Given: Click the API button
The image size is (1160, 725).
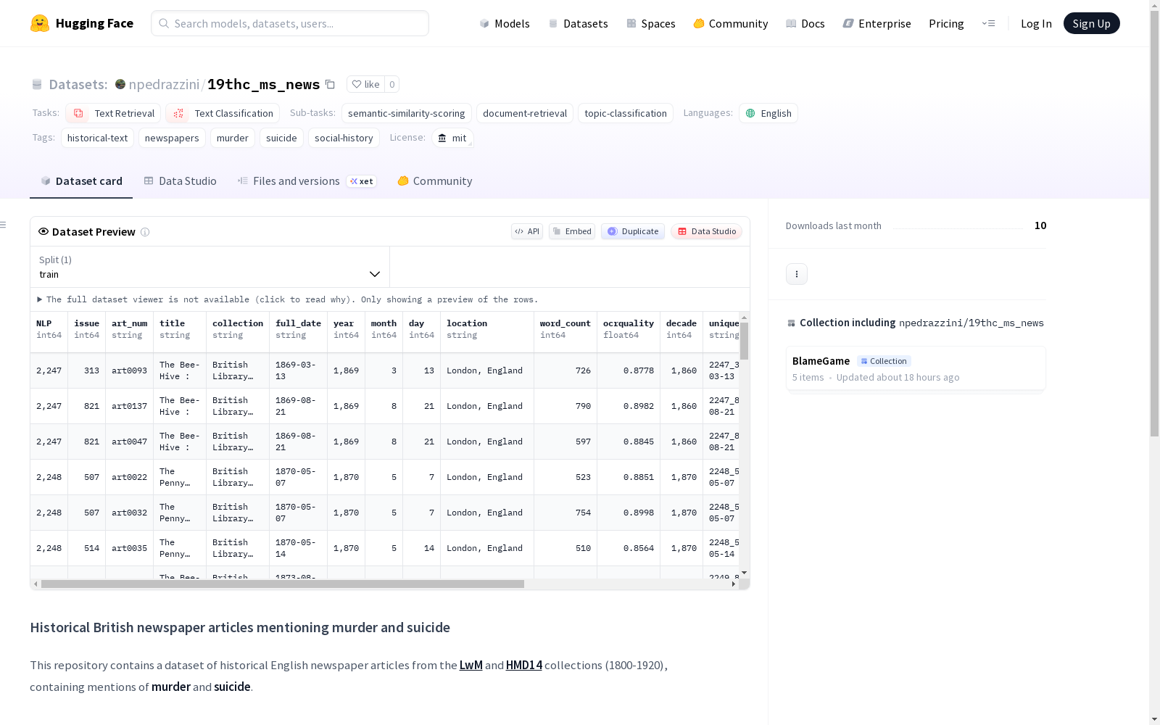Looking at the screenshot, I should click(x=527, y=231).
